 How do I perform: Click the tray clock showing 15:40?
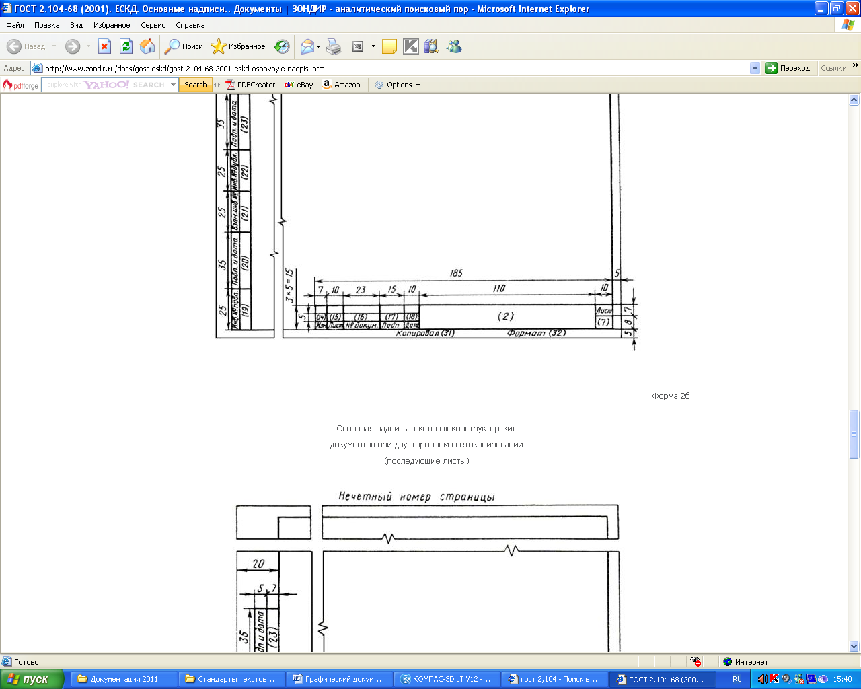click(842, 679)
